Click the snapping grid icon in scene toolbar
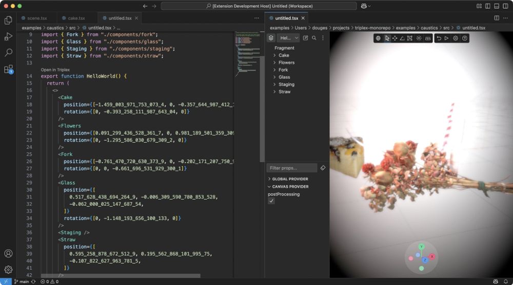The height and width of the screenshot is (285, 513). pyautogui.click(x=428, y=38)
